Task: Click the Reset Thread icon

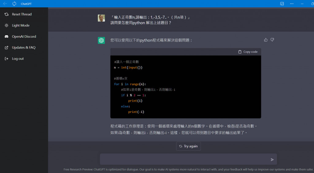Action: click(x=7, y=14)
